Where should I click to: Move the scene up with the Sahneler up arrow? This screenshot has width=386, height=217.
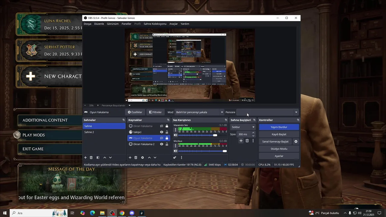(x=105, y=158)
